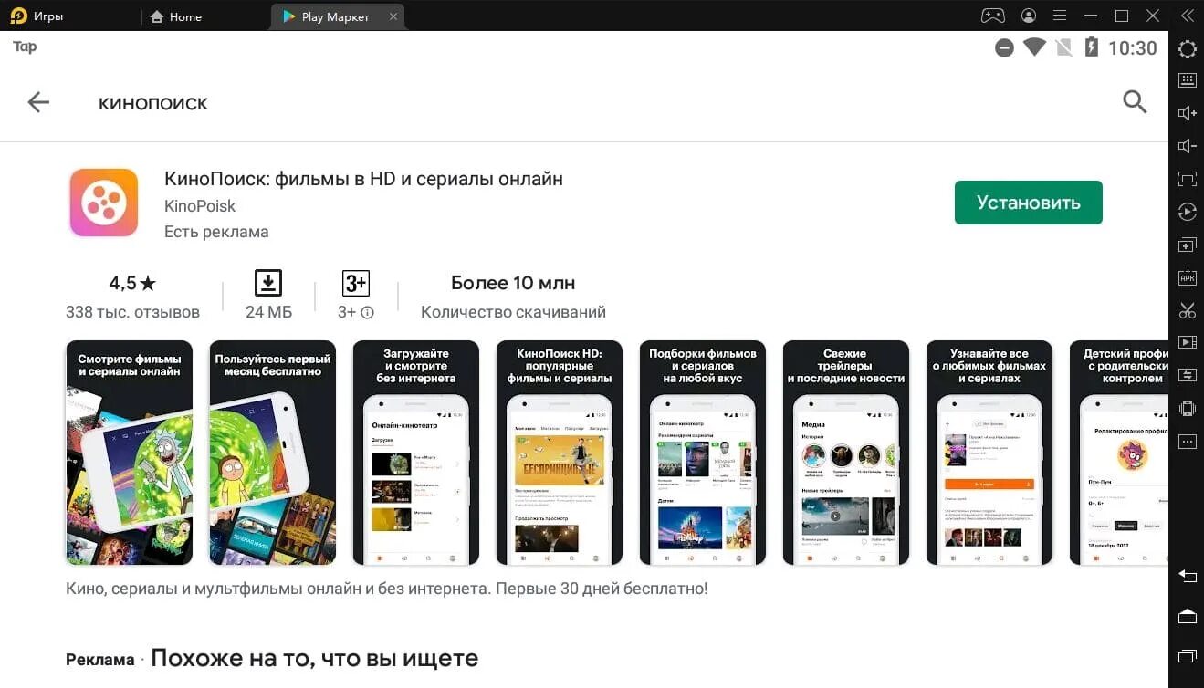This screenshot has width=1204, height=688.
Task: Open screenshot 'Свежие трейлеры и последние новости'
Action: [x=845, y=453]
